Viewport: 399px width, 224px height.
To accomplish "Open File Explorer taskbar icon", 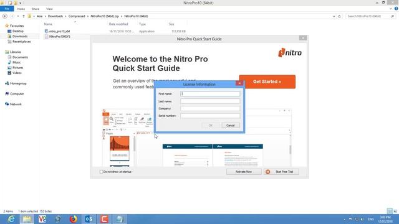I will pos(27,219).
